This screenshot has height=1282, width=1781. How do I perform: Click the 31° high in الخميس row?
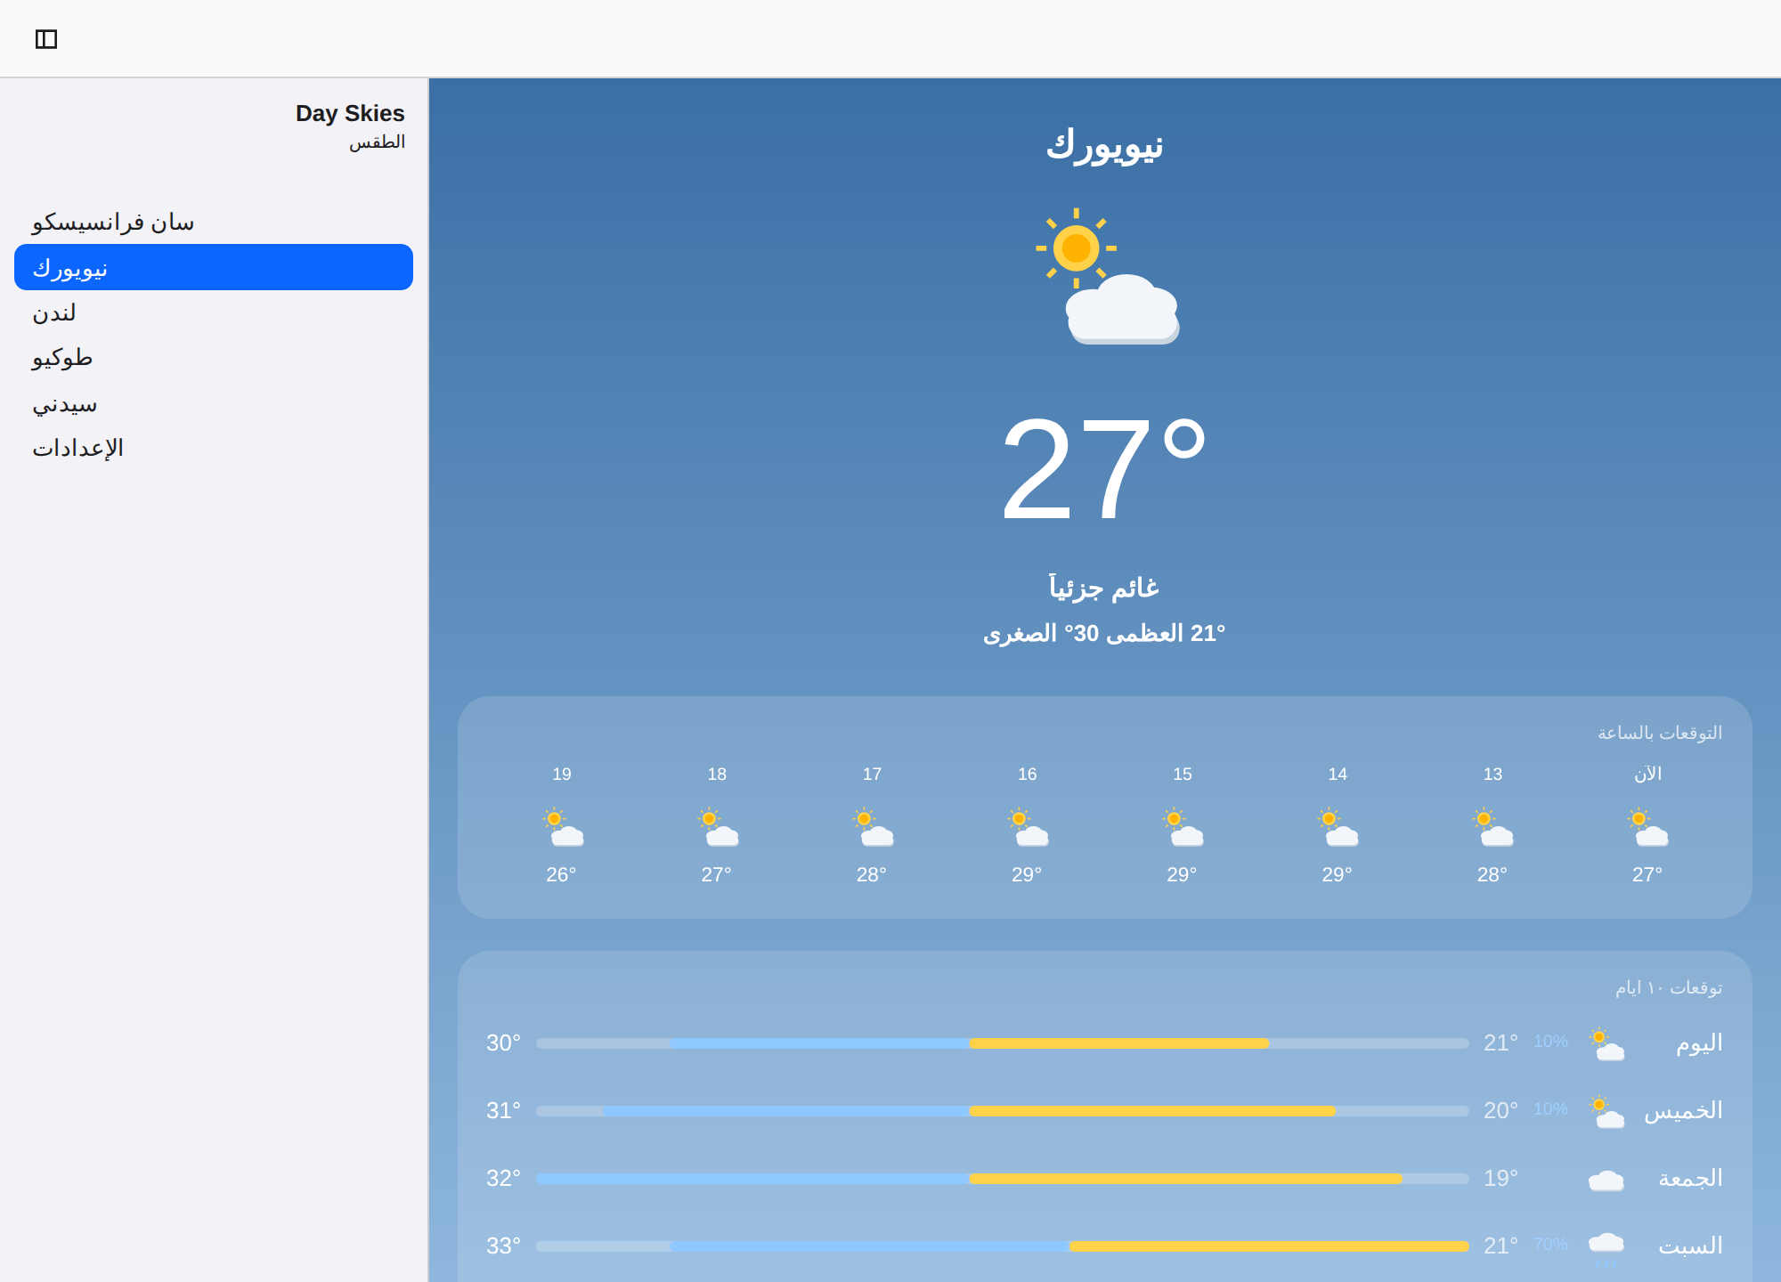click(504, 1111)
